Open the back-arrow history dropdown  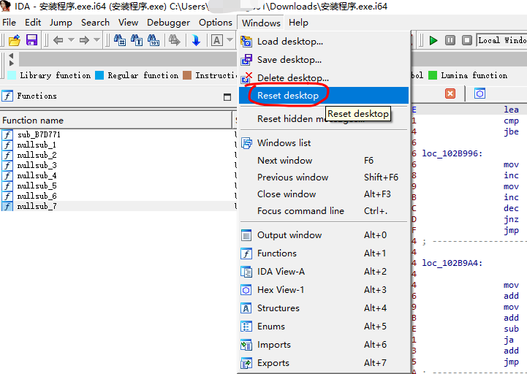[71, 40]
